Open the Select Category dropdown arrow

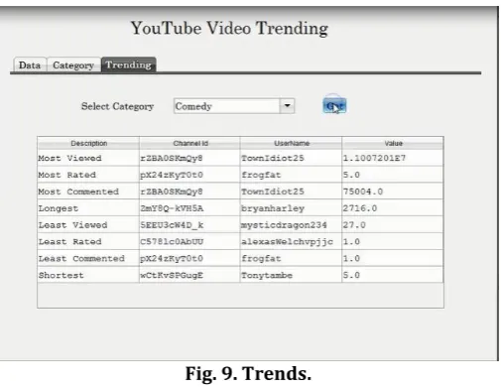point(287,106)
